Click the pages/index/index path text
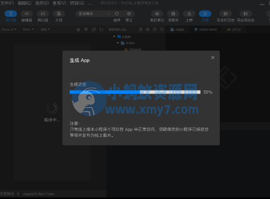This screenshot has height=199, width=270. [x=39, y=194]
